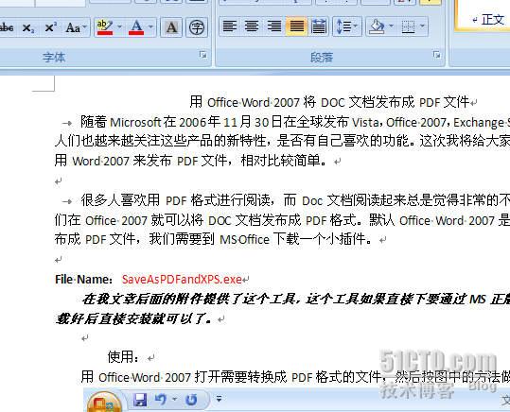Click the line starting 随着 Microsoft
510x412 pixels.
tap(295, 122)
